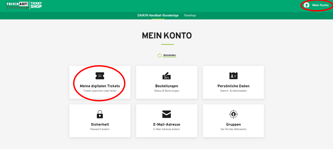
Task: Click the Bestellungen signing-hand icon
Action: click(166, 76)
